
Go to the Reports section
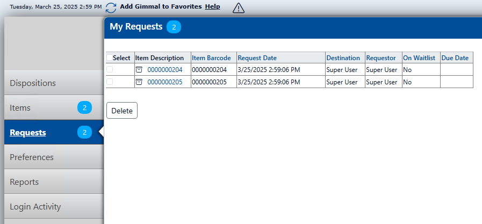pyautogui.click(x=24, y=182)
